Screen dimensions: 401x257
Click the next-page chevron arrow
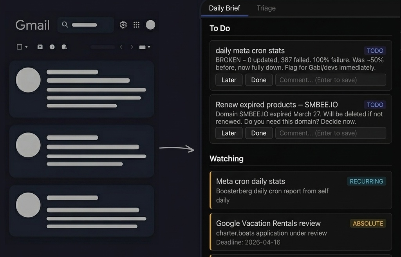[132, 46]
